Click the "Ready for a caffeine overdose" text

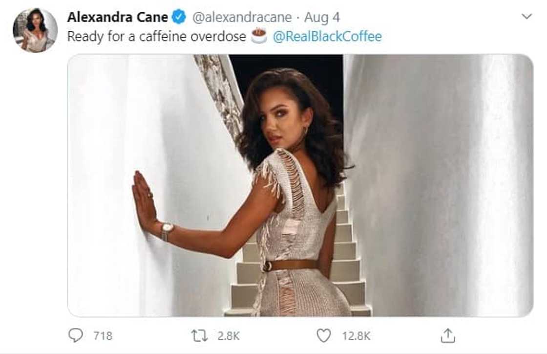[x=156, y=37]
